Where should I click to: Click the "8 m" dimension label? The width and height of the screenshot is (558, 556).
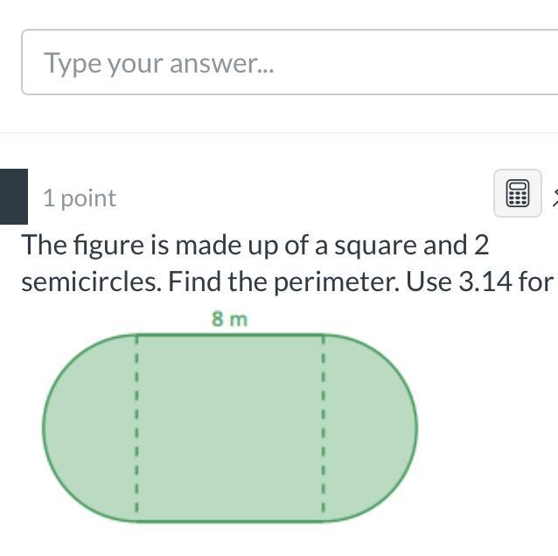[x=229, y=319]
